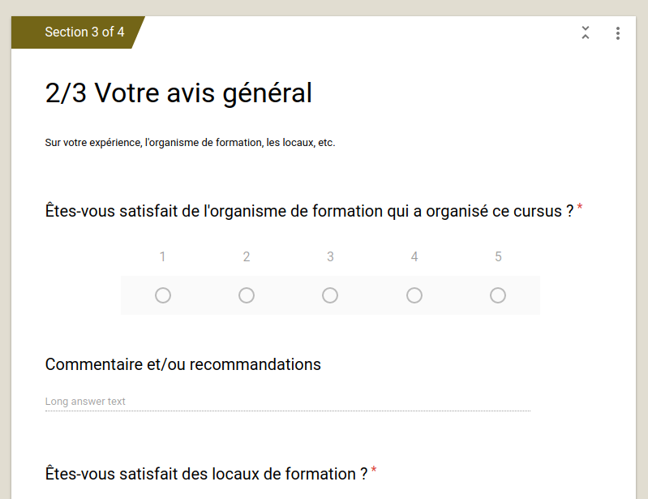Viewport: 648px width, 499px height.
Task: Collapse section 3 using the arrows icon
Action: tap(586, 32)
